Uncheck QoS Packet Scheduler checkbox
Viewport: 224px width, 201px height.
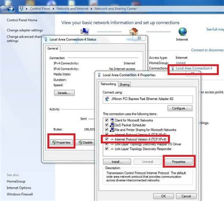point(107,125)
